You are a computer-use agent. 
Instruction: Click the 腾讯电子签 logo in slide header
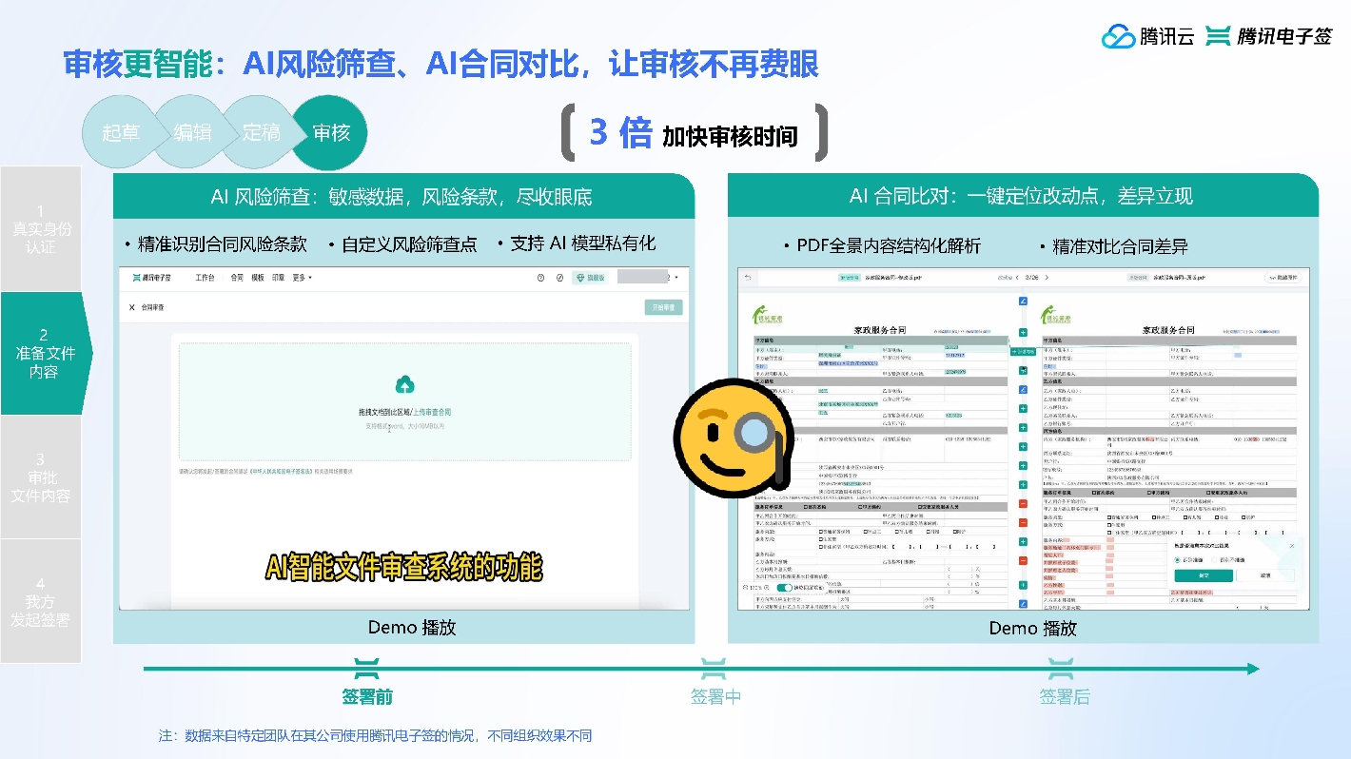click(1269, 36)
